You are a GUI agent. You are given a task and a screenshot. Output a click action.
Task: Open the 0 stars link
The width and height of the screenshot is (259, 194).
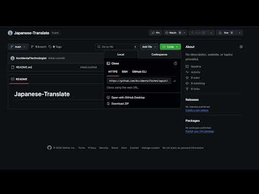[x=195, y=78]
